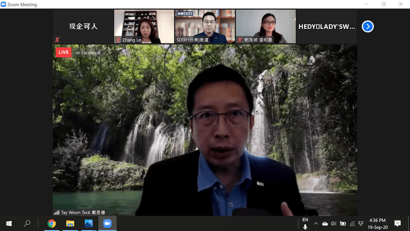This screenshot has height=231, width=410.
Task: Click the "on Facebook" live stream label
Action: tap(88, 53)
